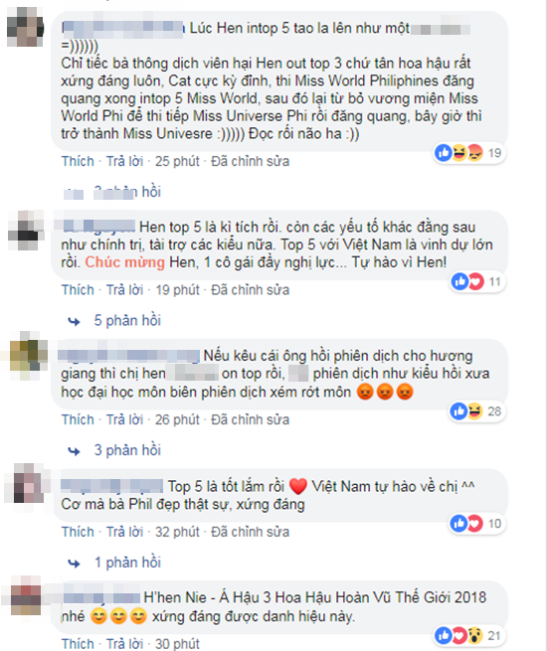Click the like reaction icon on the 19-reaction comment
547x651 pixels.
point(444,153)
